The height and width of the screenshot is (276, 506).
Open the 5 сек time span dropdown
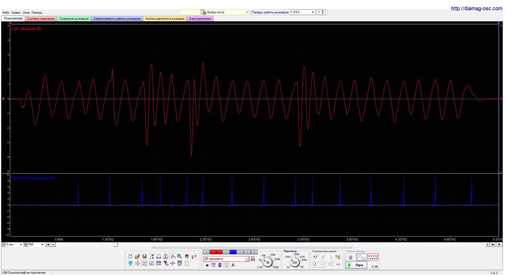tap(14, 244)
